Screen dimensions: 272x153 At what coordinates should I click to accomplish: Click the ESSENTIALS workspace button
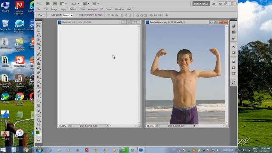pos(201,4)
